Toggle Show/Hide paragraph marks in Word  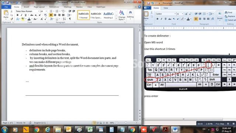pos(70,19)
